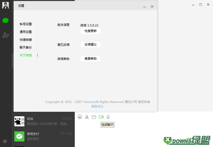Click the 检查更新 button

91,31
